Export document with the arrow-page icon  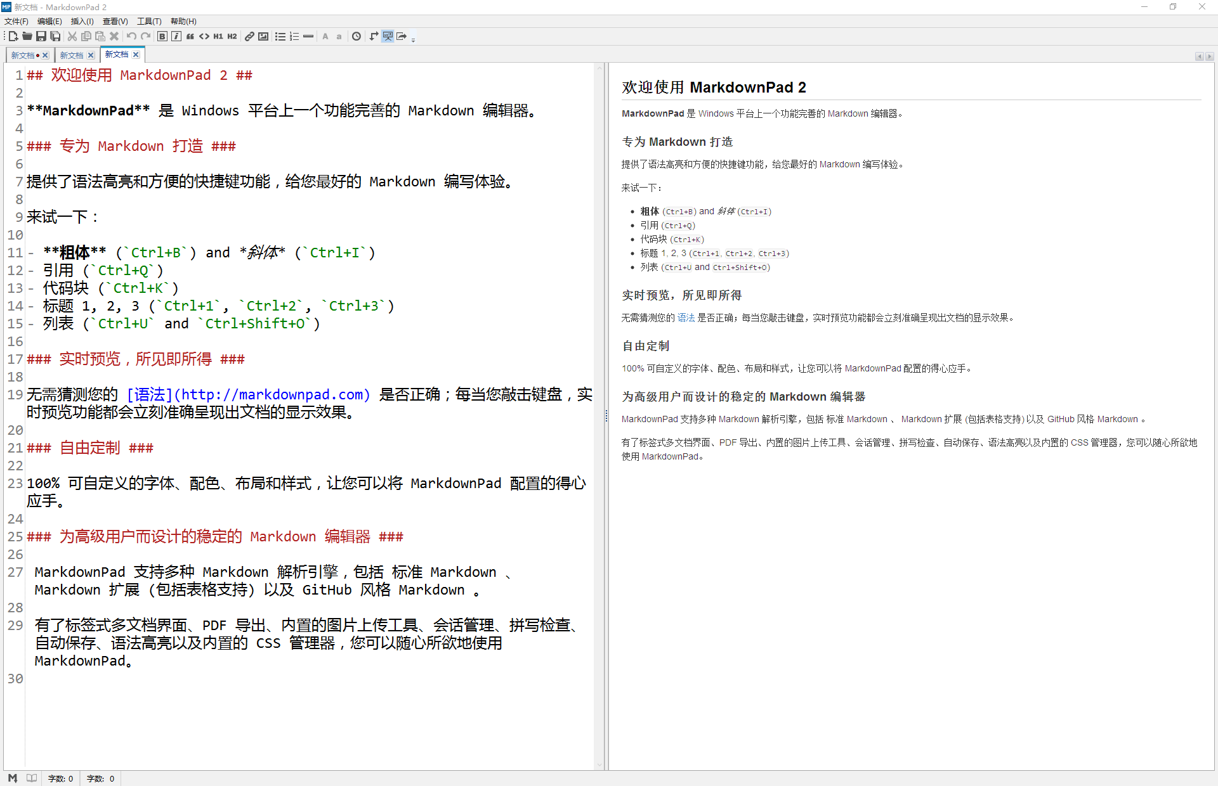click(402, 36)
